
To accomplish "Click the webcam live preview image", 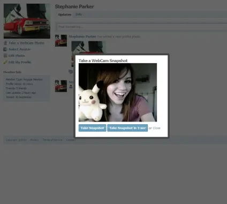I will [118, 93].
